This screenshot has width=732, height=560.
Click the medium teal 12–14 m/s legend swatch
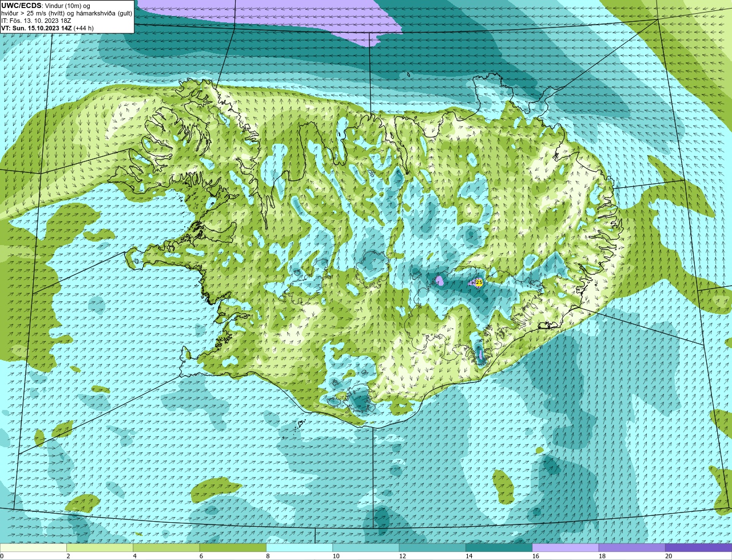pos(432,547)
